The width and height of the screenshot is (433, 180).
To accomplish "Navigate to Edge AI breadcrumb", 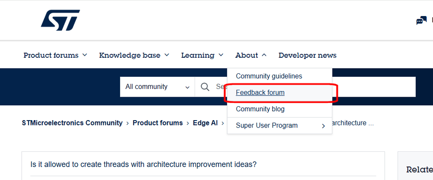I will pos(205,123).
